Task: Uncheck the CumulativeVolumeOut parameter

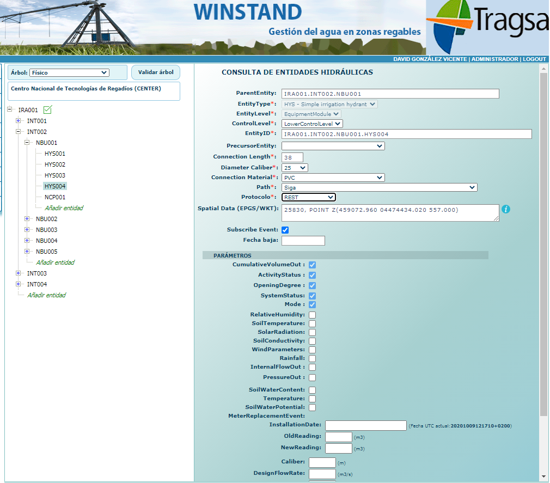Action: [312, 265]
